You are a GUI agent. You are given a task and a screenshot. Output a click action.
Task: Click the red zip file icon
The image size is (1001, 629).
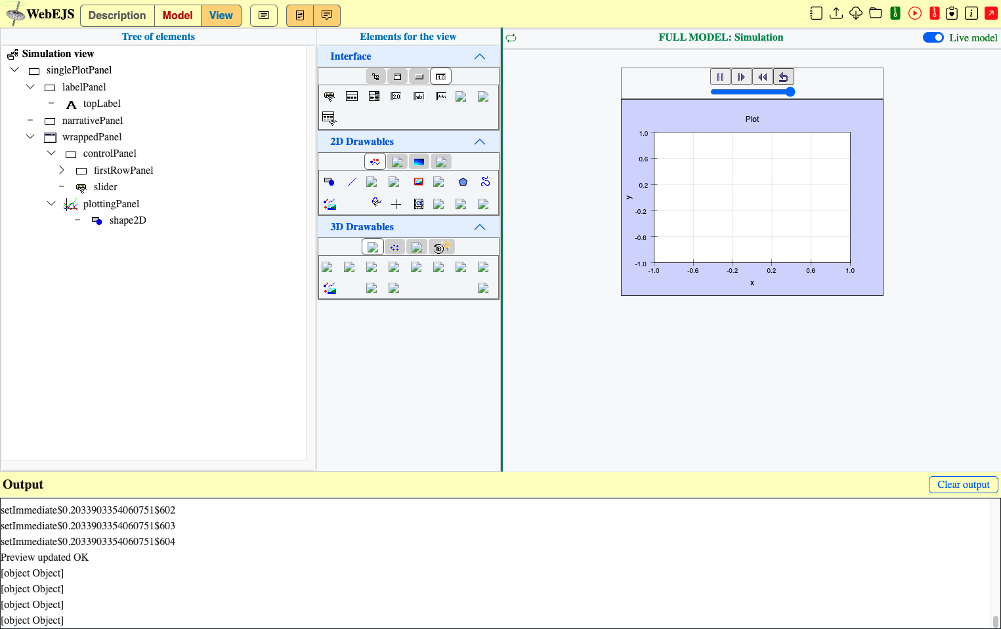[934, 13]
